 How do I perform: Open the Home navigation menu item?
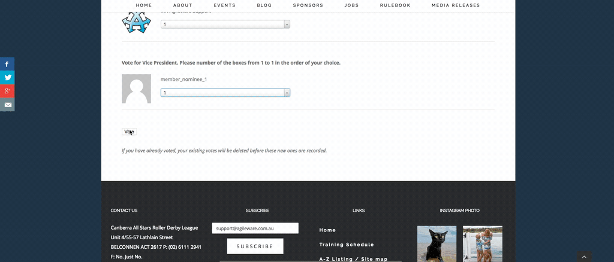click(144, 5)
